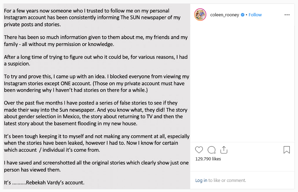298x192 pixels.
Task: Click the "It's been tough keeping it" paragraph
Action: point(97,143)
